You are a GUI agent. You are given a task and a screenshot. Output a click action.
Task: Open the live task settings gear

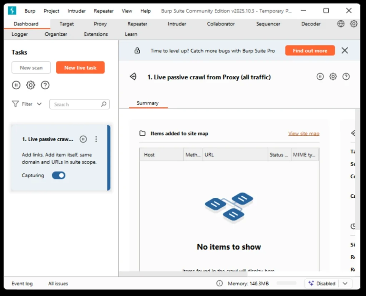333,77
